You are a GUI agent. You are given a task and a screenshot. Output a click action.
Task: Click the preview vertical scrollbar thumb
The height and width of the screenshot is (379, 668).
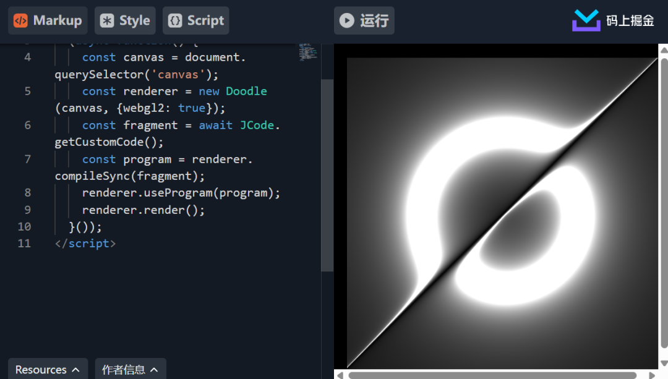click(x=664, y=203)
